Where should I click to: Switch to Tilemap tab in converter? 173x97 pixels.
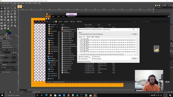[88, 37]
